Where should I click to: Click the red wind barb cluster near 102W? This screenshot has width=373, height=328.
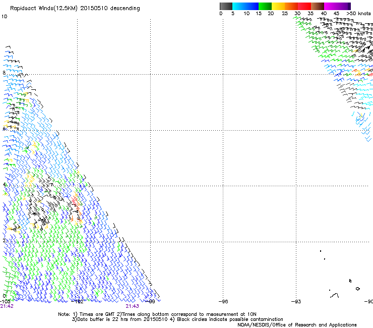pyautogui.click(x=75, y=201)
